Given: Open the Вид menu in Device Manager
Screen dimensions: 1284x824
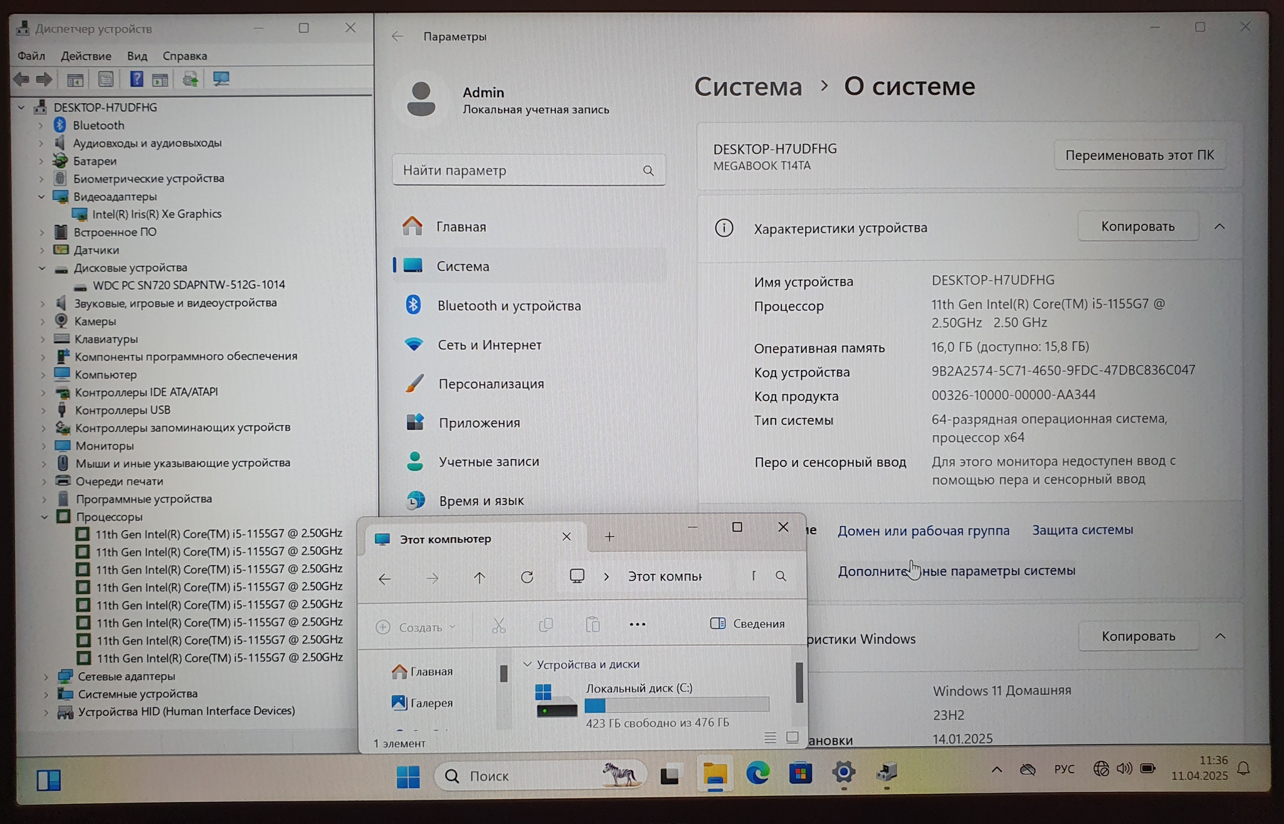Looking at the screenshot, I should (x=137, y=56).
